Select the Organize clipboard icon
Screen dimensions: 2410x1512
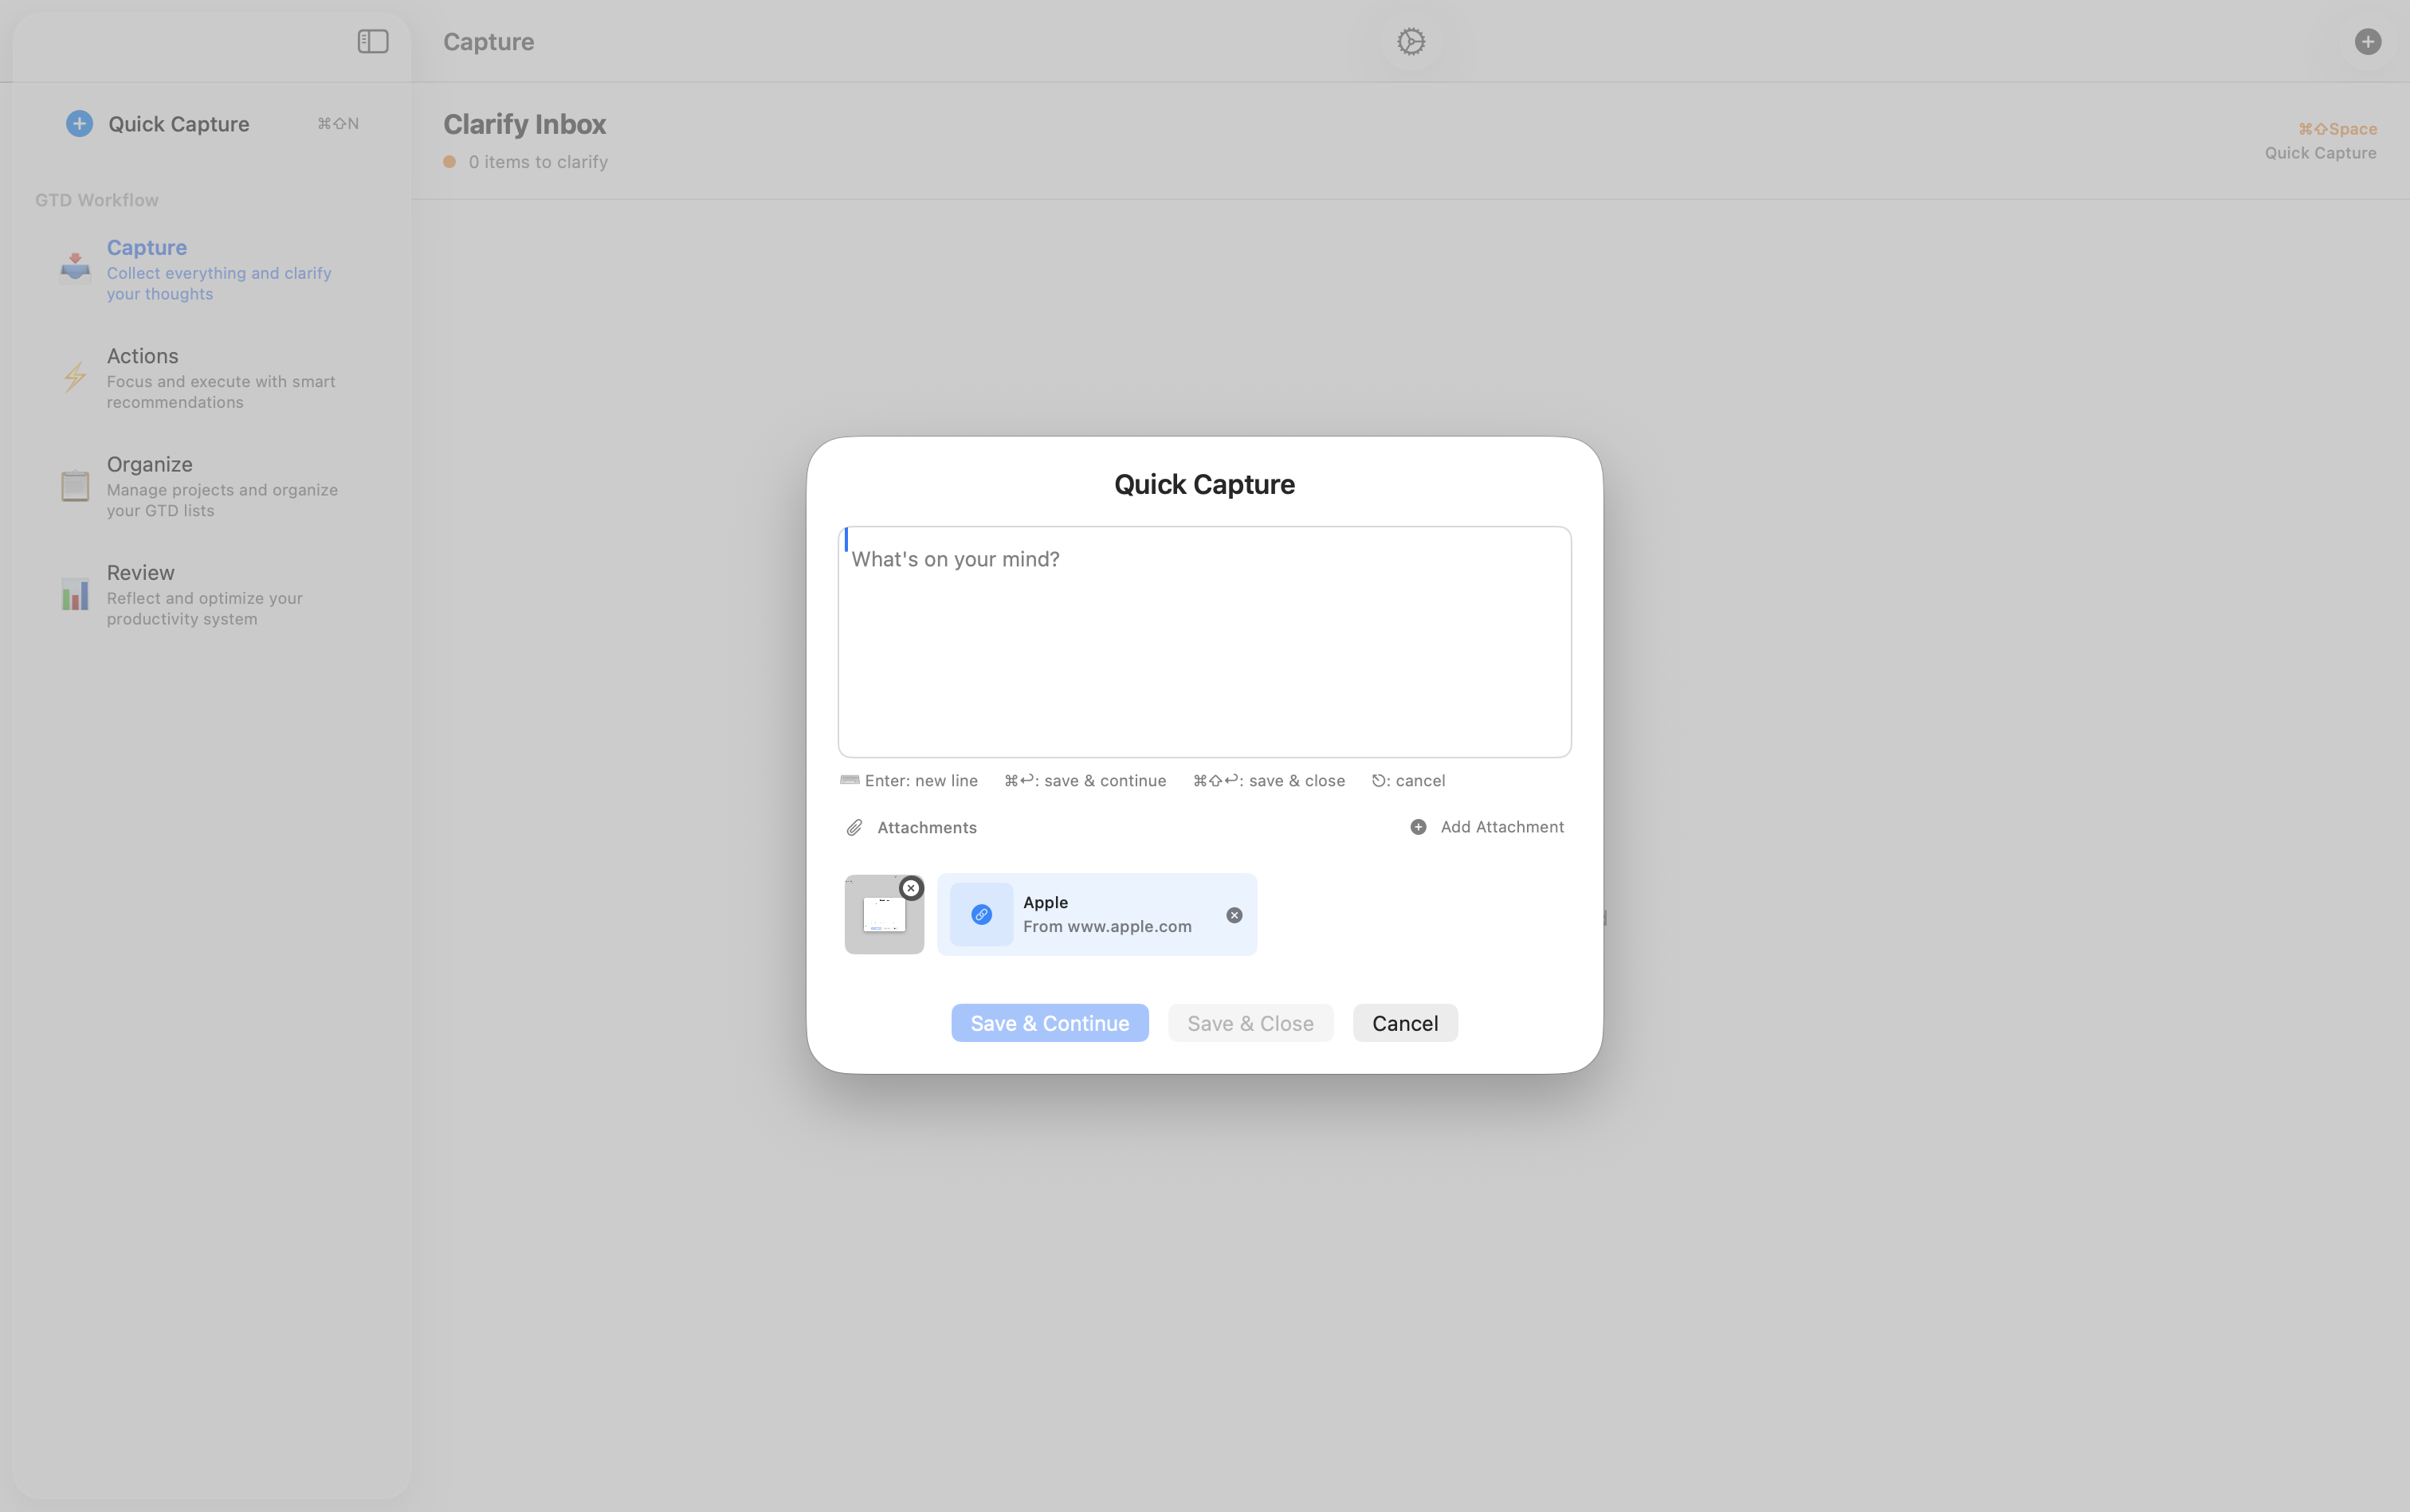pos(74,486)
